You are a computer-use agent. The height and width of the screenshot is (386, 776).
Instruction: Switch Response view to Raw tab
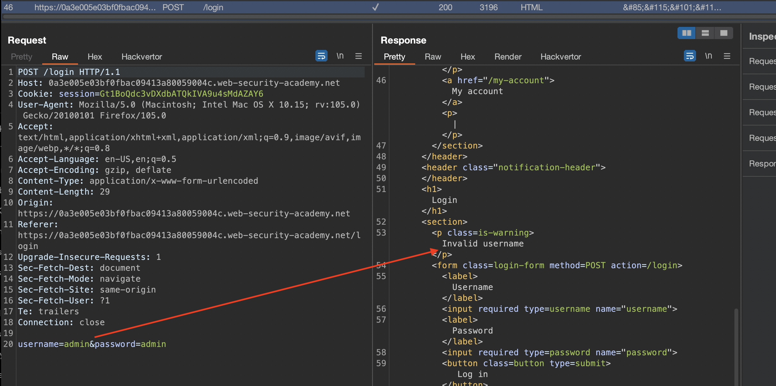433,57
